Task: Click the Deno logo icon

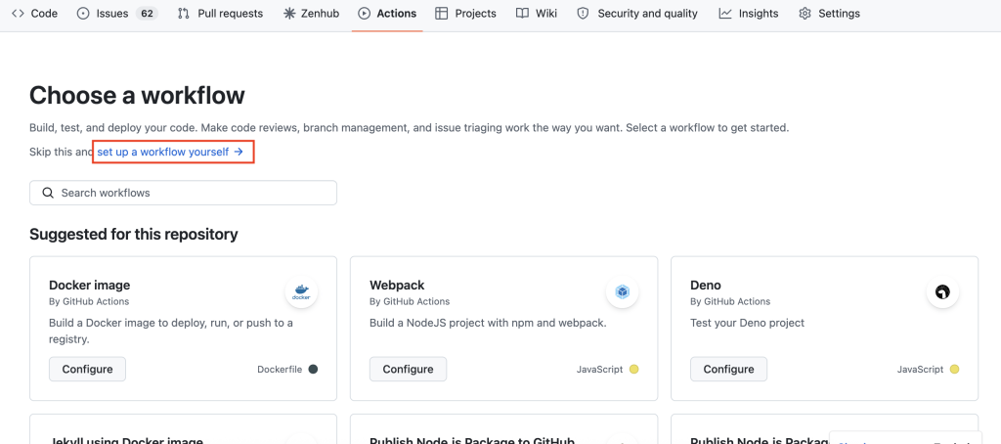Action: coord(943,292)
